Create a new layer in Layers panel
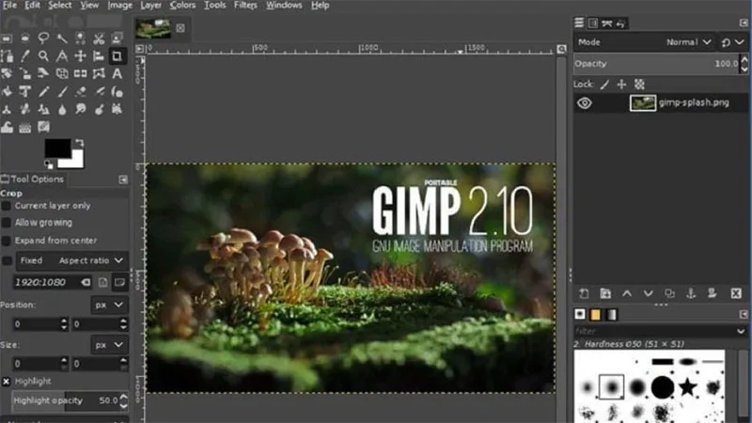 584,293
